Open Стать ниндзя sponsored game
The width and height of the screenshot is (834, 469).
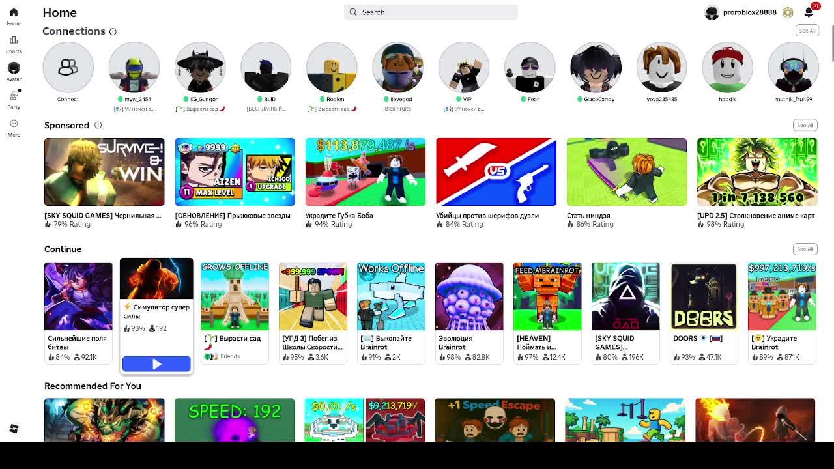pos(626,172)
